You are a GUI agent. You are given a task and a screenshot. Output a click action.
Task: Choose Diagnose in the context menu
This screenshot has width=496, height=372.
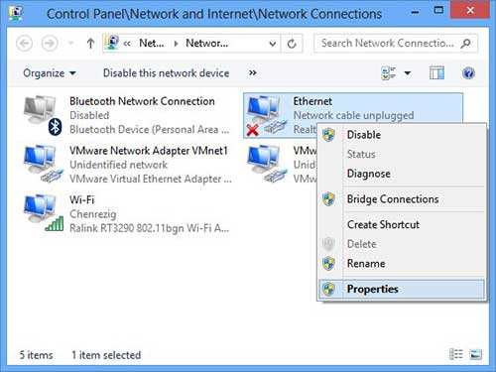click(x=402, y=174)
